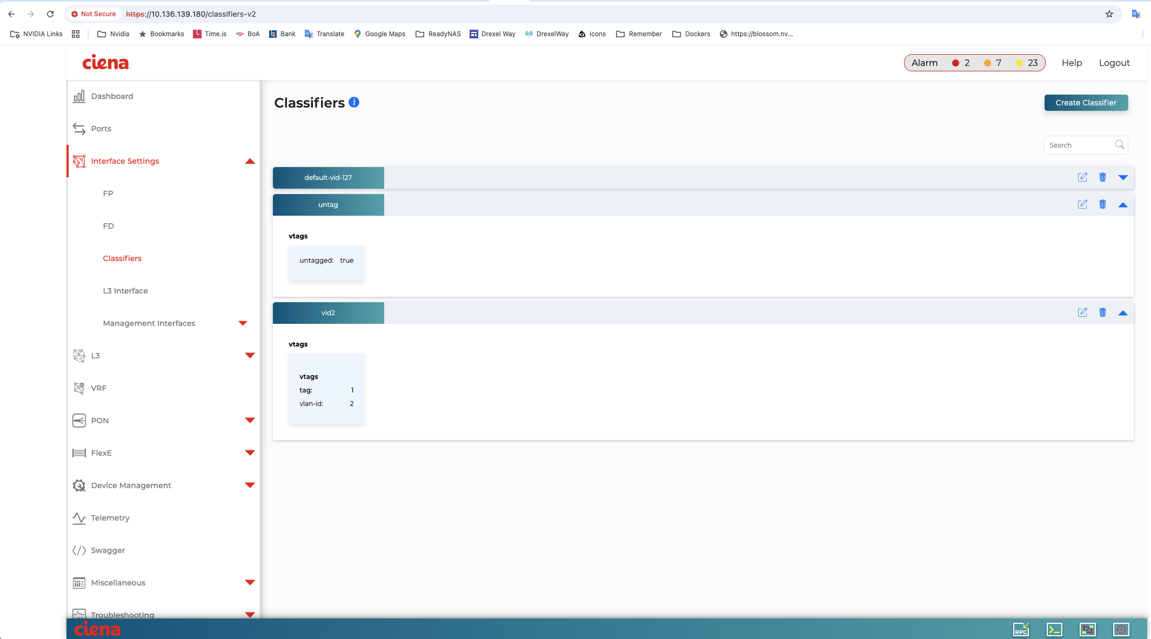Open the FD submenu item
Viewport: 1151px width, 639px height.
tap(108, 226)
